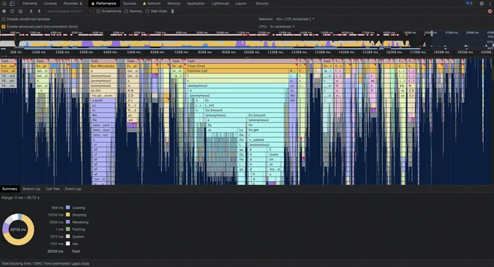Viewport: 494px width, 267px height.
Task: Click the 20722 ms summary donut chart
Action: [x=18, y=229]
